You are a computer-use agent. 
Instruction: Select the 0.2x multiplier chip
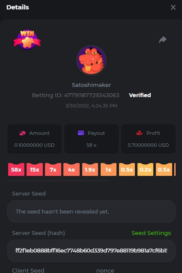coord(145,169)
